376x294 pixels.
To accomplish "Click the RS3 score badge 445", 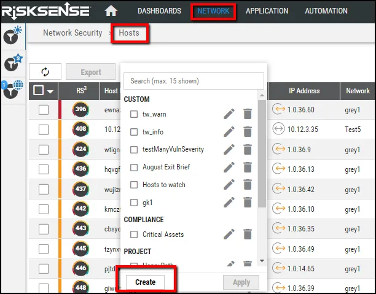I will pyautogui.click(x=80, y=248).
